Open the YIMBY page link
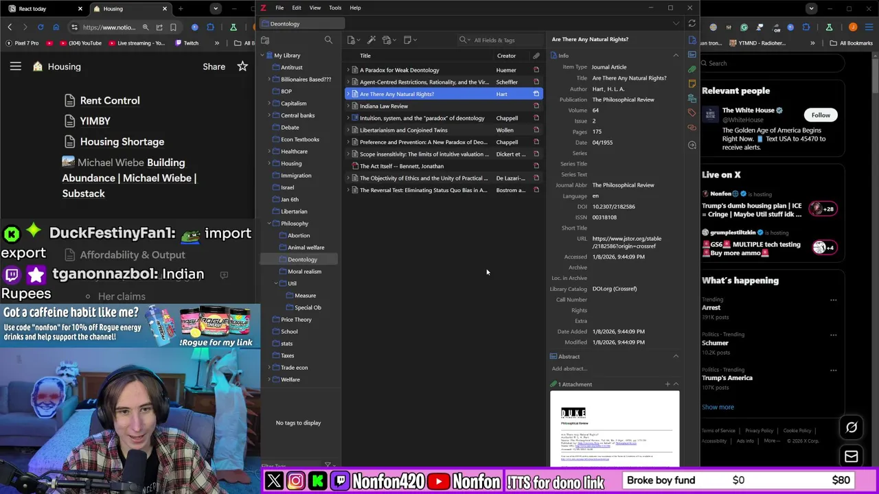The height and width of the screenshot is (494, 879). (95, 121)
